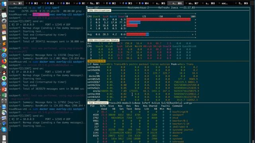Open the App Store from the dock
255x143 pixels.
tap(4, 84)
